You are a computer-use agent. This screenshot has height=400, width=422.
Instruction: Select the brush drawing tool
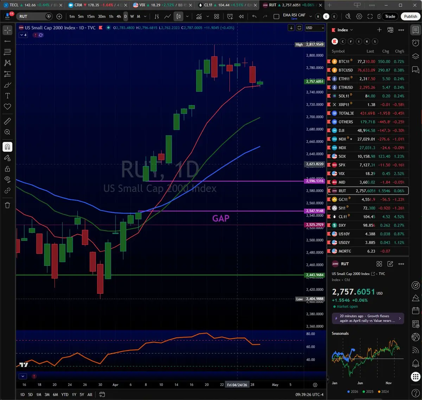[x=7, y=85]
